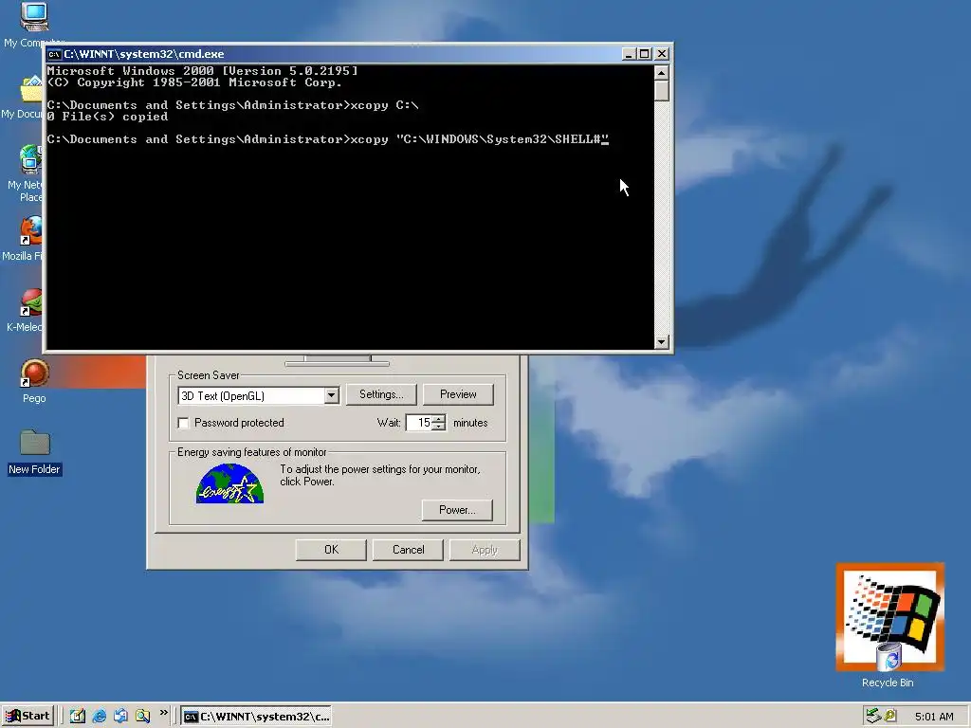
Task: Minimize the cmd.exe window
Action: [x=629, y=54]
